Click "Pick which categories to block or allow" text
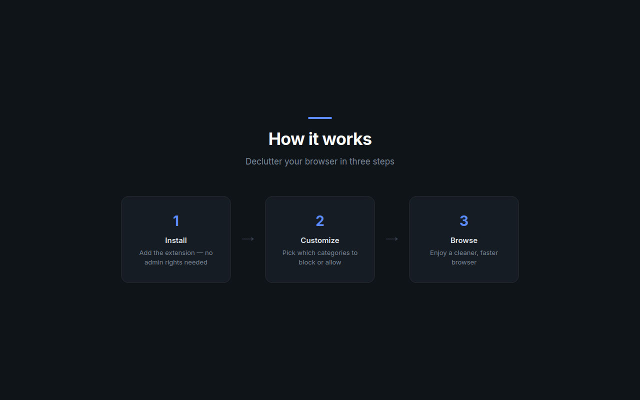The width and height of the screenshot is (640, 400). click(320, 257)
